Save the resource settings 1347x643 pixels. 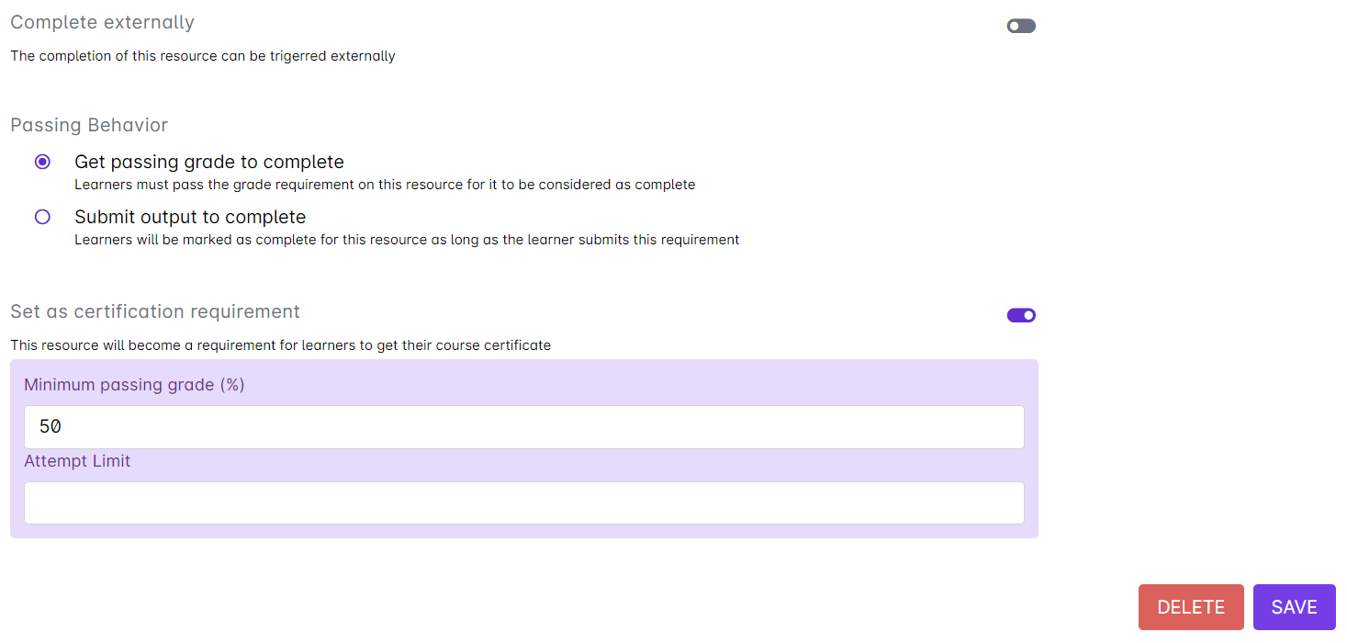point(1294,607)
